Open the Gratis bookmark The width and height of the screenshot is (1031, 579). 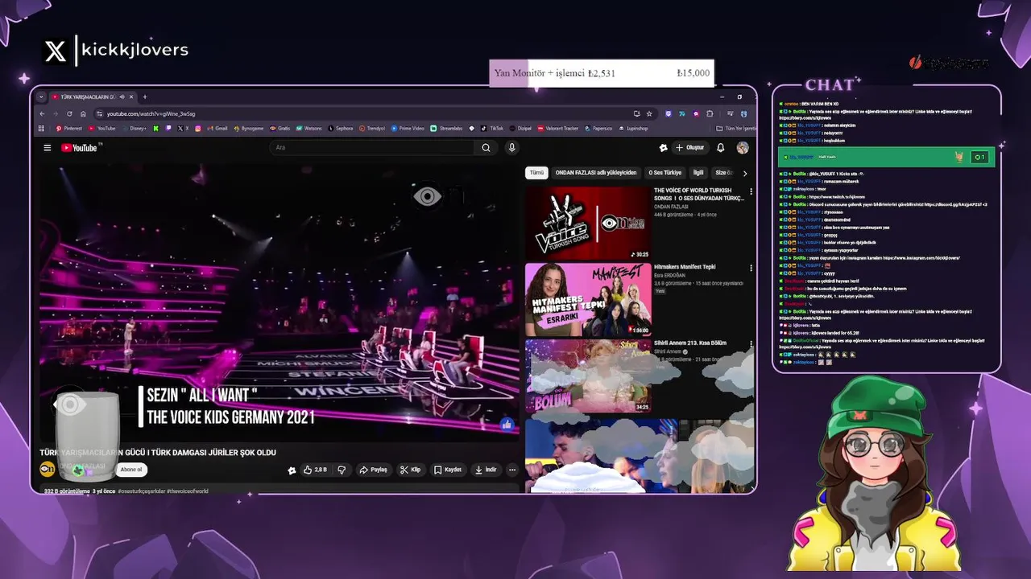[279, 128]
